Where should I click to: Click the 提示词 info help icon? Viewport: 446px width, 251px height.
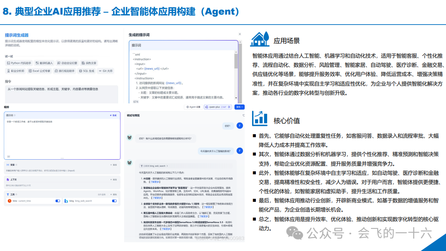click(x=15, y=115)
